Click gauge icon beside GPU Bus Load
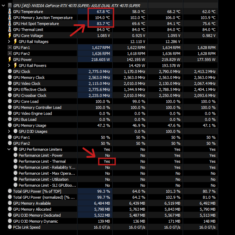This screenshot has width=235, height=235. click(10, 119)
